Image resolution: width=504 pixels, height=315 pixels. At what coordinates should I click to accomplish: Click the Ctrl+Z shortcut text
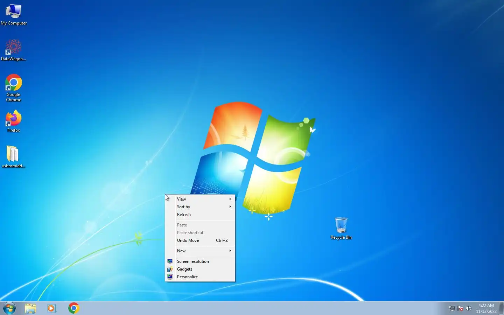tap(222, 240)
